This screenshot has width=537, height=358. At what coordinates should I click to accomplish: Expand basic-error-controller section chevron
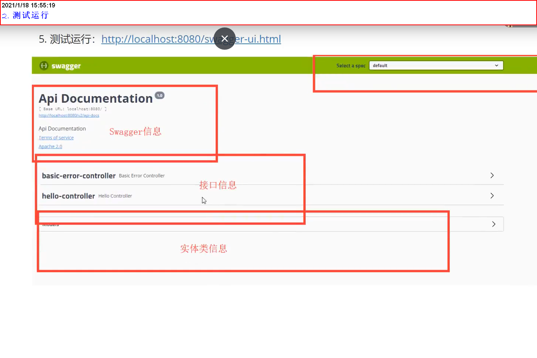492,175
